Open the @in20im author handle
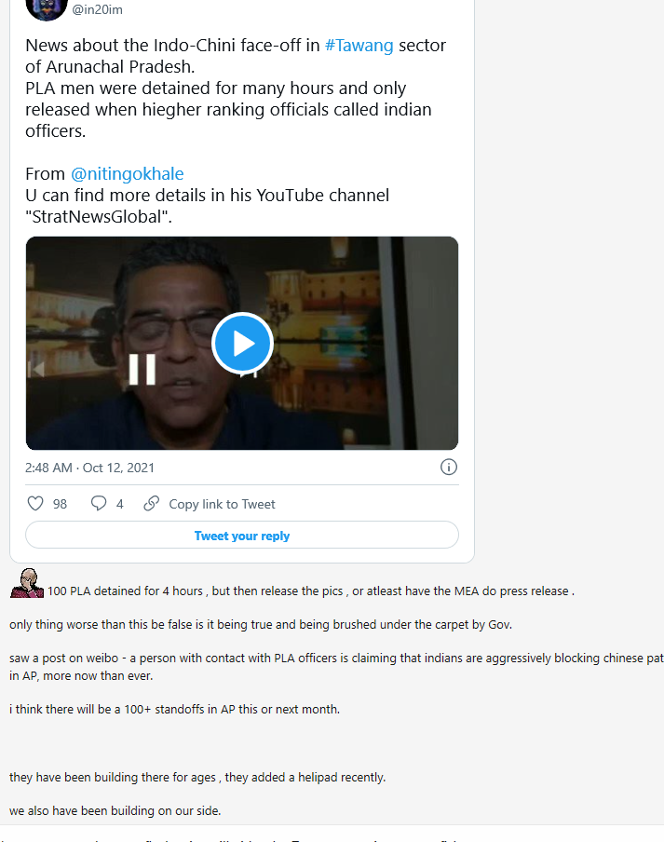Screen dimensions: 664x842 click(x=97, y=9)
